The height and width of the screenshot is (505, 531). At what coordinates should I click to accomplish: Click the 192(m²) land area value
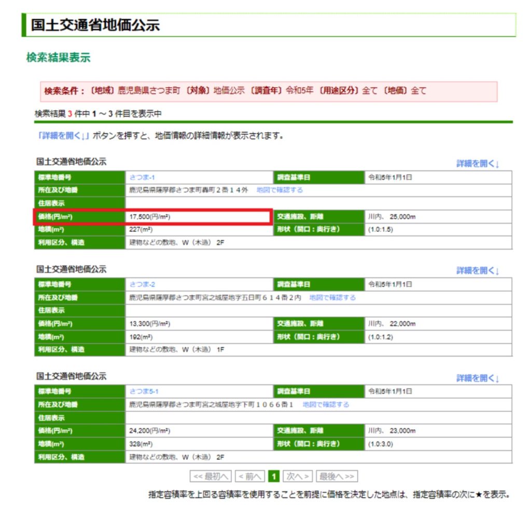[141, 337]
